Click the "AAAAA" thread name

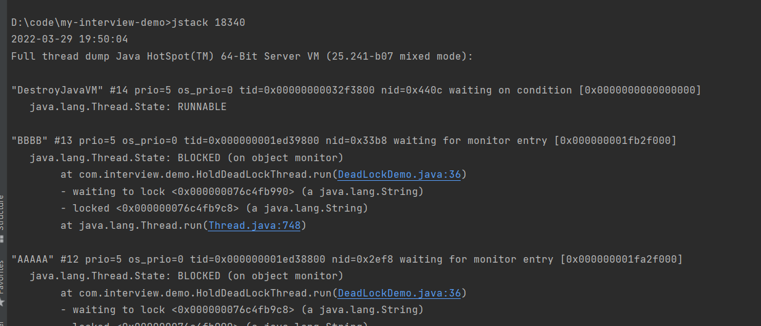tap(33, 259)
